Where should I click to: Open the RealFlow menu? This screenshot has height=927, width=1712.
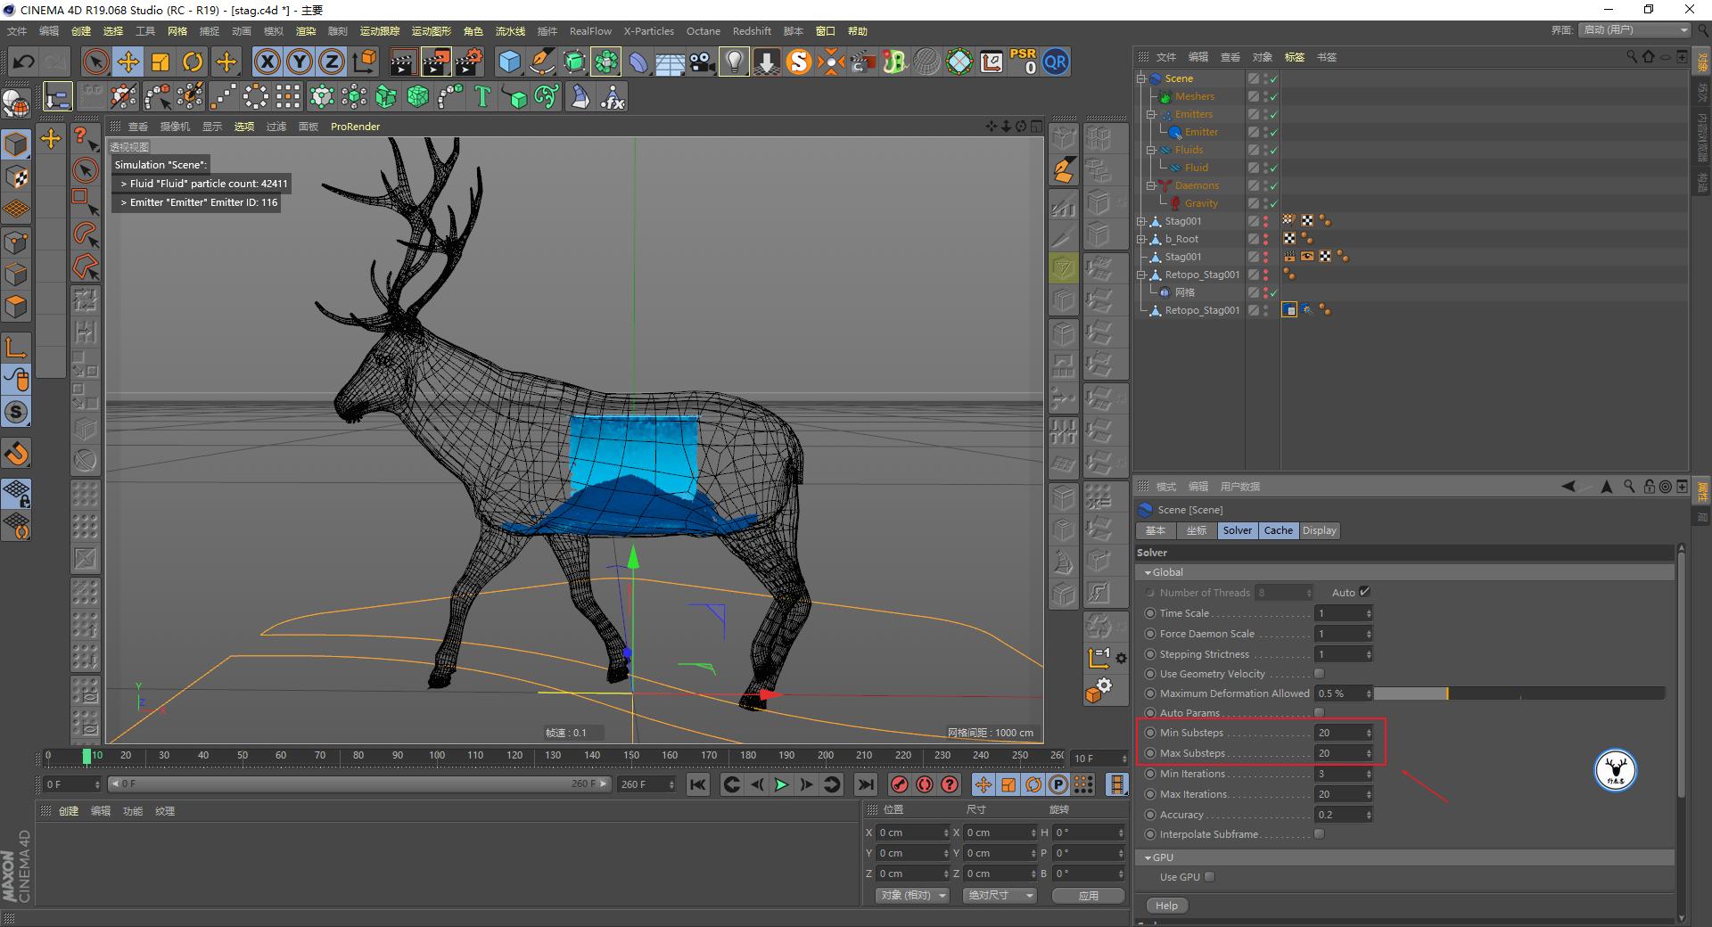point(590,31)
